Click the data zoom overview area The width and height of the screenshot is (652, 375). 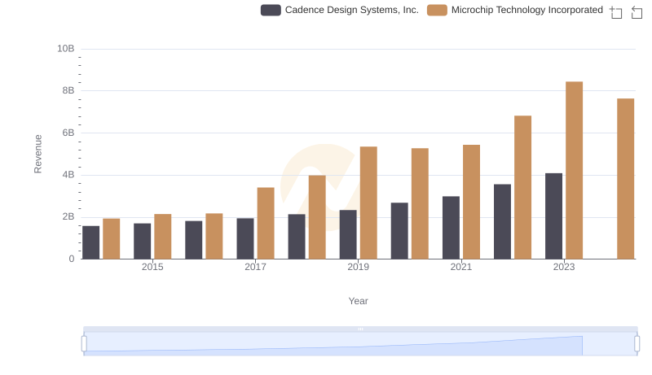[x=360, y=344]
